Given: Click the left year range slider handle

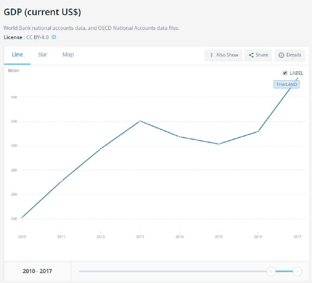Looking at the screenshot, I should tap(271, 271).
